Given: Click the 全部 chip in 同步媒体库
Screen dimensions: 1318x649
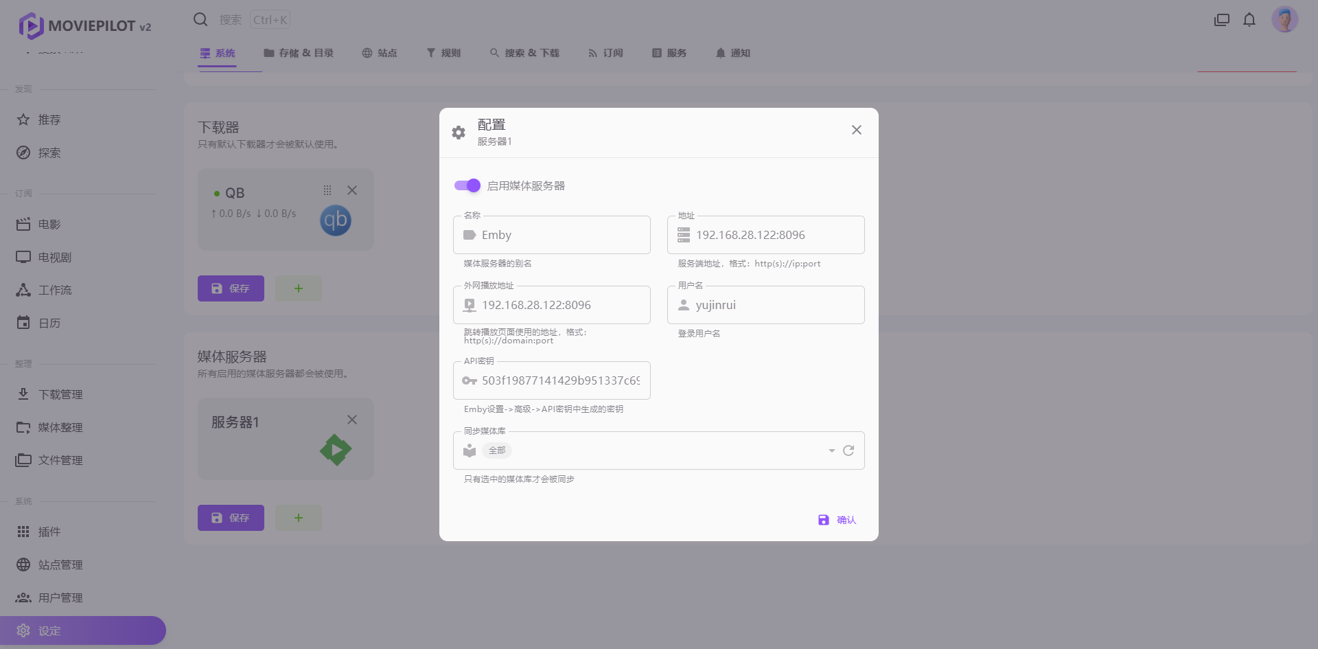Looking at the screenshot, I should tap(497, 451).
